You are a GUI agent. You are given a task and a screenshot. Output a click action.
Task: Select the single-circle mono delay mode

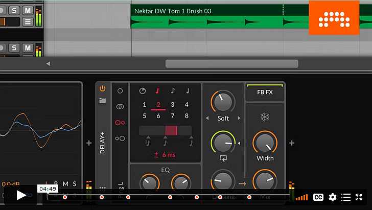click(x=120, y=91)
